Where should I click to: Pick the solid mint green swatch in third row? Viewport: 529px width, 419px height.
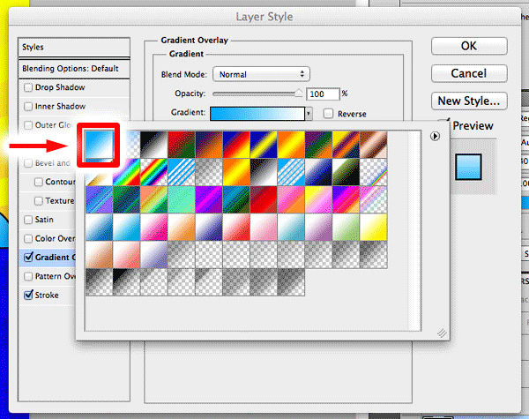(x=181, y=199)
